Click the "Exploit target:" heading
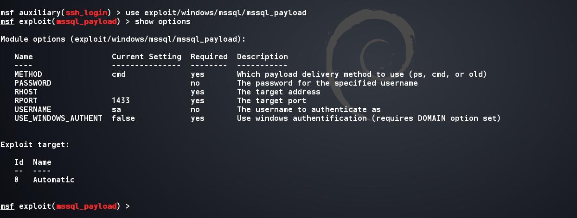Image resolution: width=577 pixels, height=218 pixels. click(x=35, y=145)
